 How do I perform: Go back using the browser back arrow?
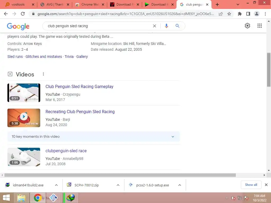tap(6, 14)
